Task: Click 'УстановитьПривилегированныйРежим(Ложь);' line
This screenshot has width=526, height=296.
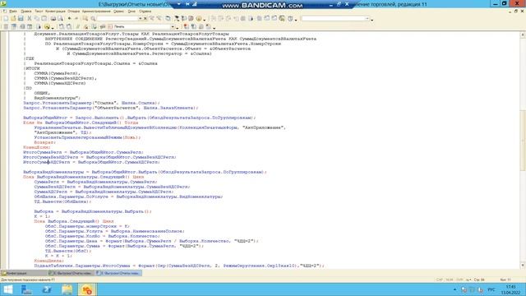Action: pos(87,137)
